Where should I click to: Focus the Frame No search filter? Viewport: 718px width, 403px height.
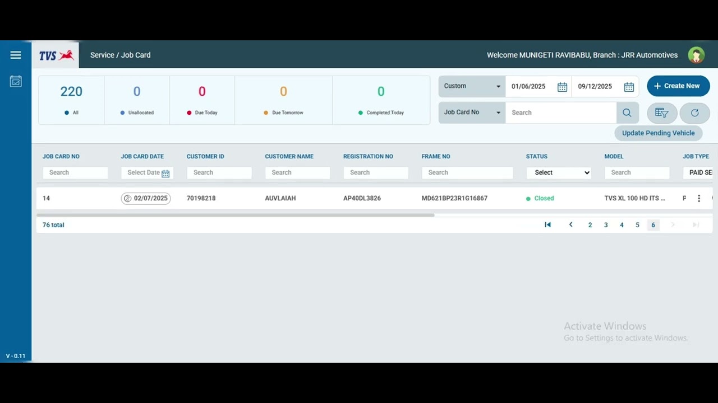tap(467, 172)
